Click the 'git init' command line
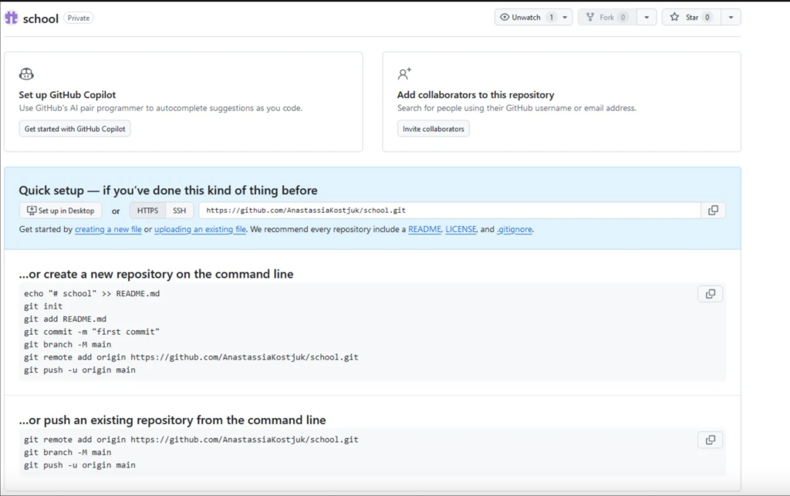790x496 pixels. (x=43, y=306)
